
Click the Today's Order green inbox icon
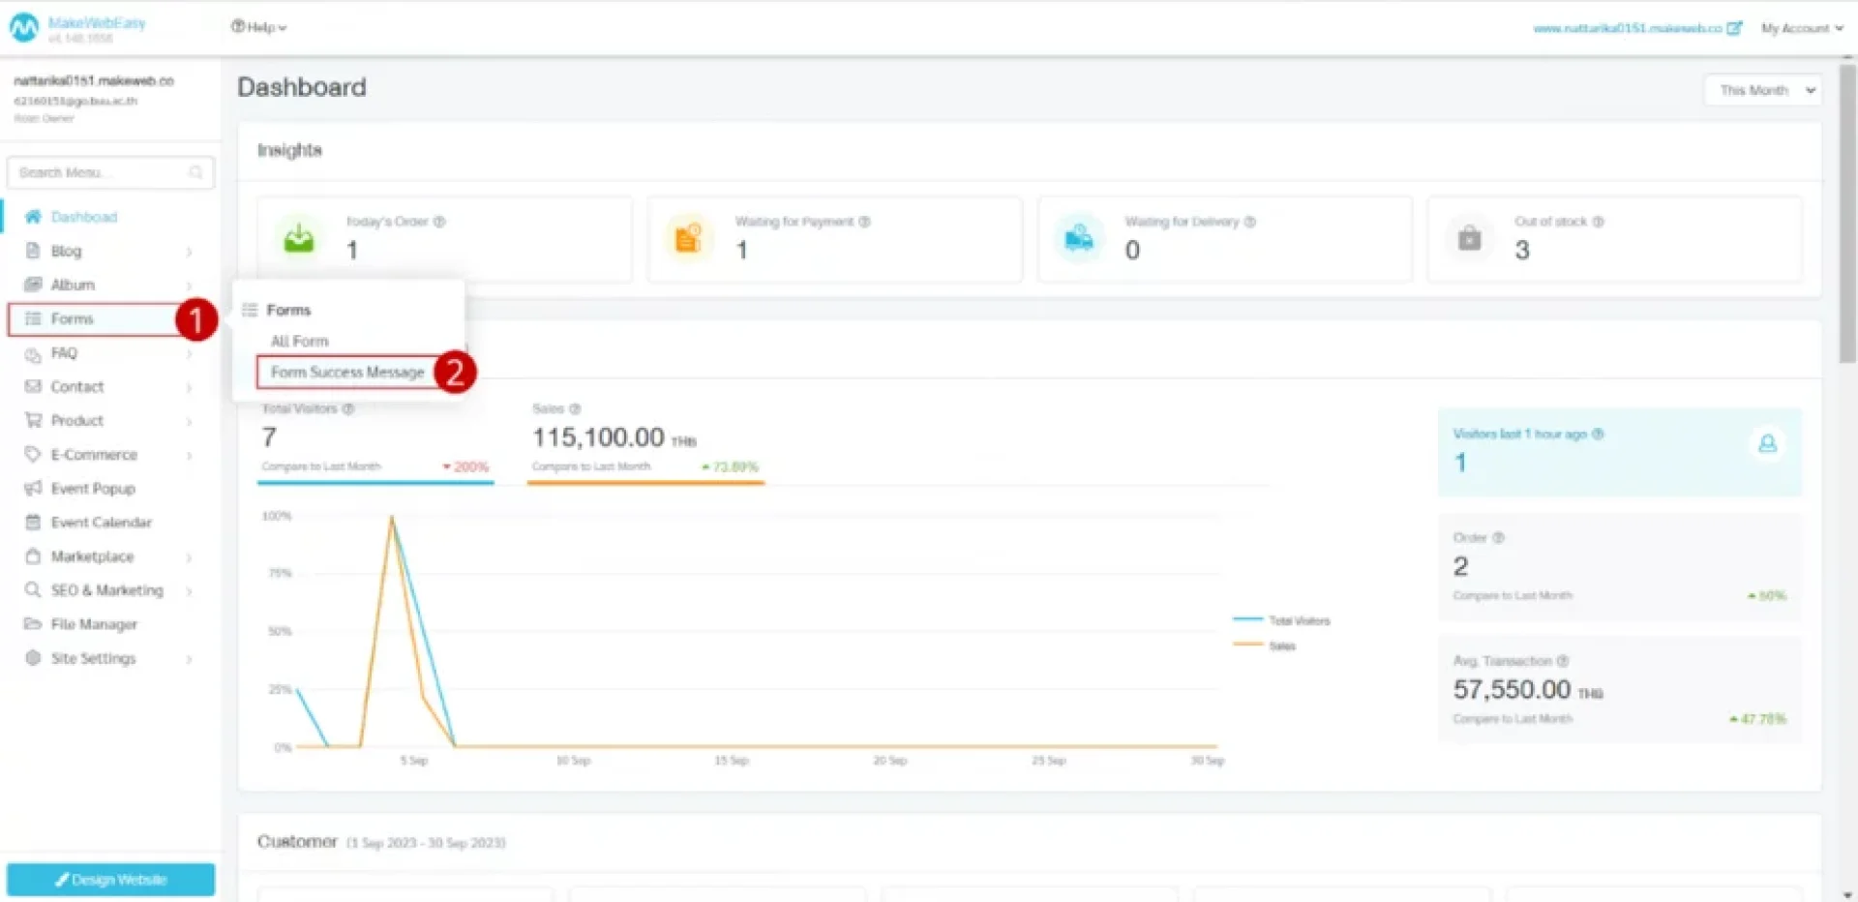(299, 237)
